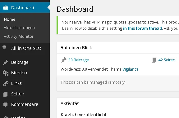
Task: Click the Seiten pages icon in sidebar
Action: pos(6,94)
